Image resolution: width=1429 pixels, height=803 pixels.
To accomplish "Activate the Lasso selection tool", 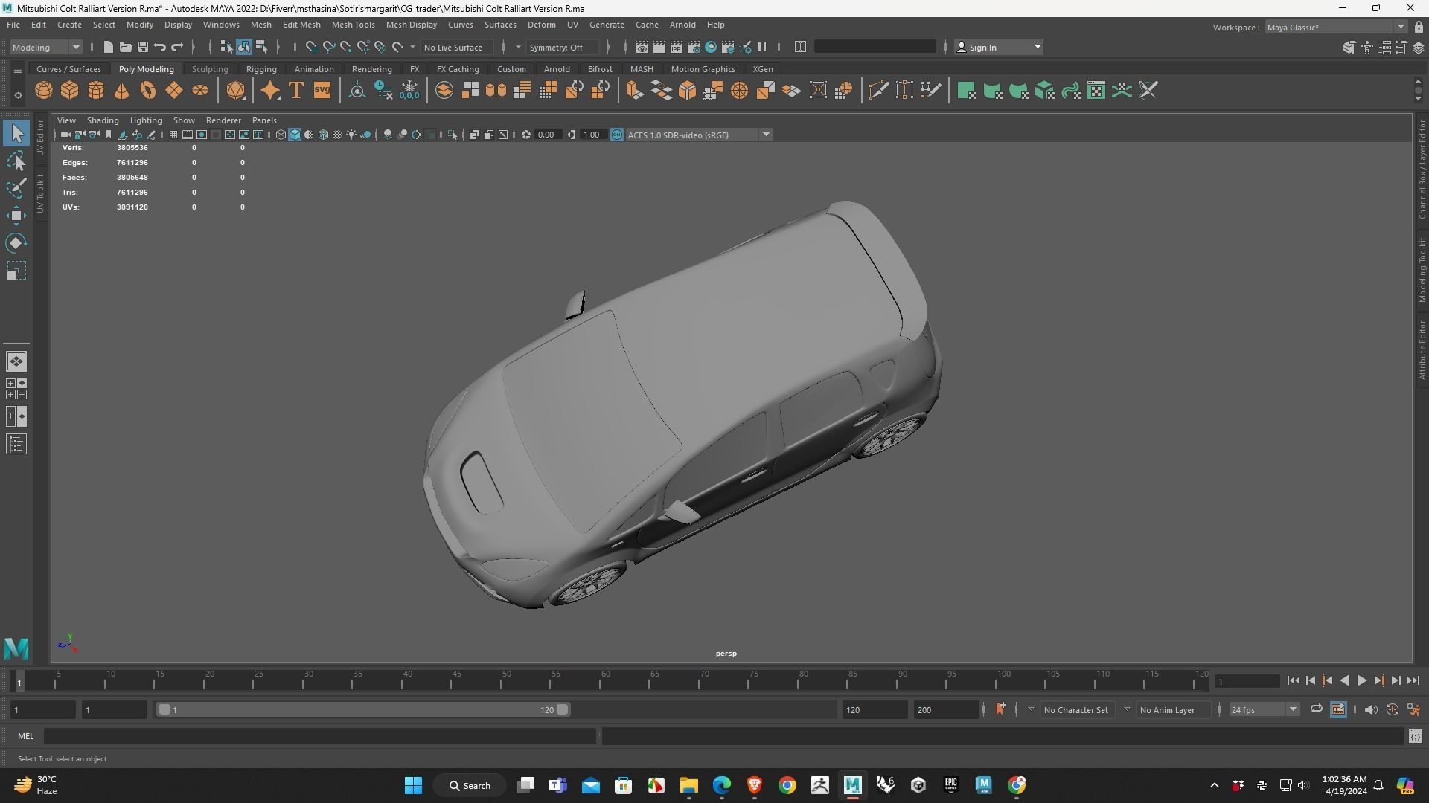I will (16, 161).
